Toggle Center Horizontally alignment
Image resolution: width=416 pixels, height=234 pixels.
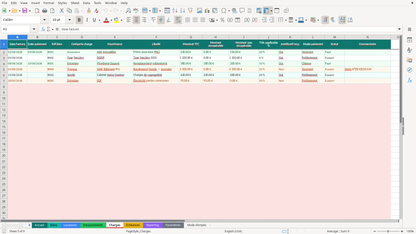point(136,20)
